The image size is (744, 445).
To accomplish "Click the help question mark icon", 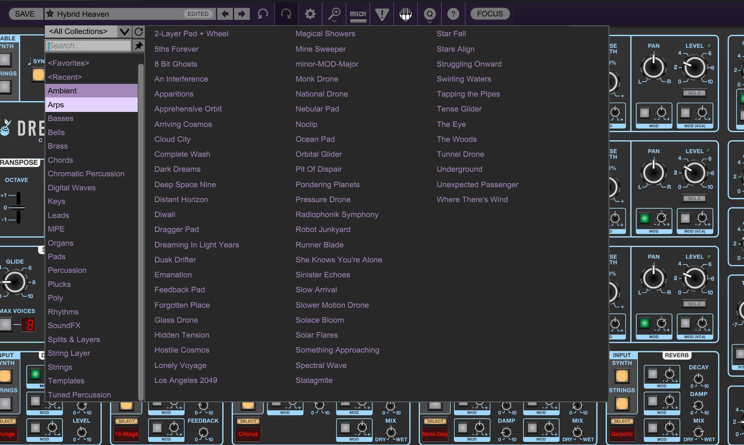I will [x=453, y=14].
